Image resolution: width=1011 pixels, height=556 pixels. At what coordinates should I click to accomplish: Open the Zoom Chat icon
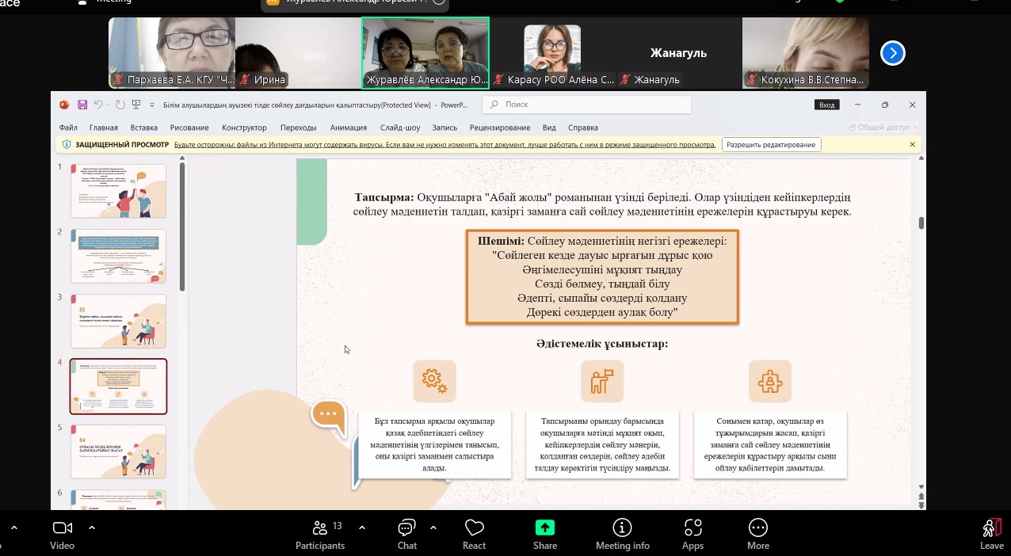point(407,528)
